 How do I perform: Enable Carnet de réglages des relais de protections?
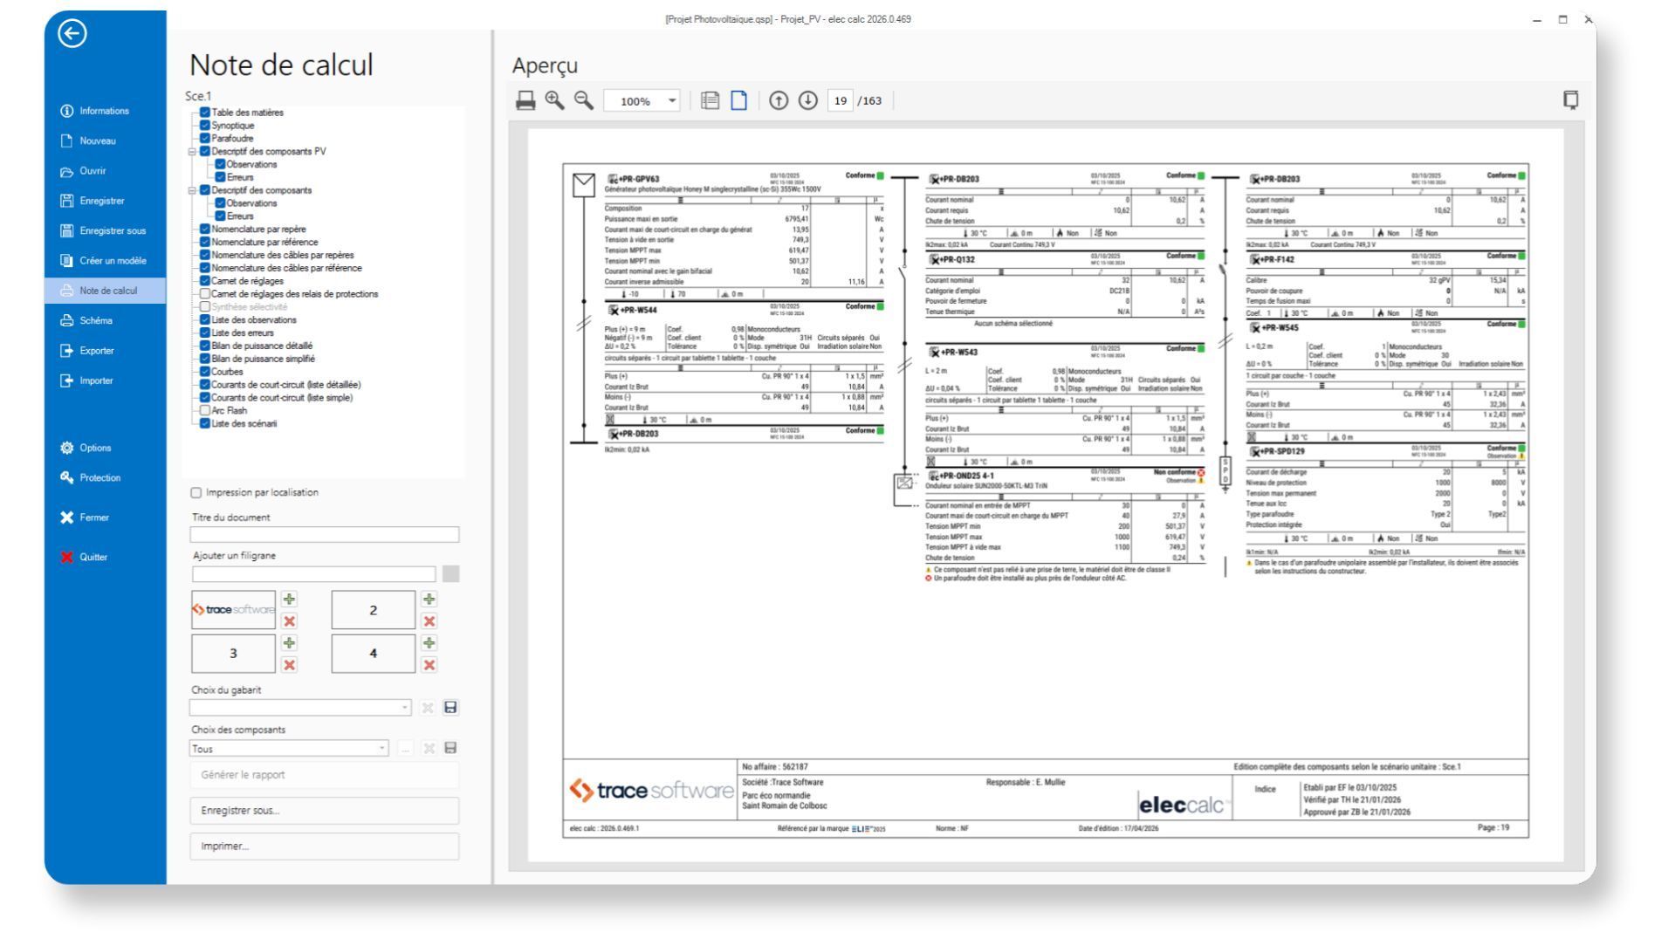click(205, 294)
